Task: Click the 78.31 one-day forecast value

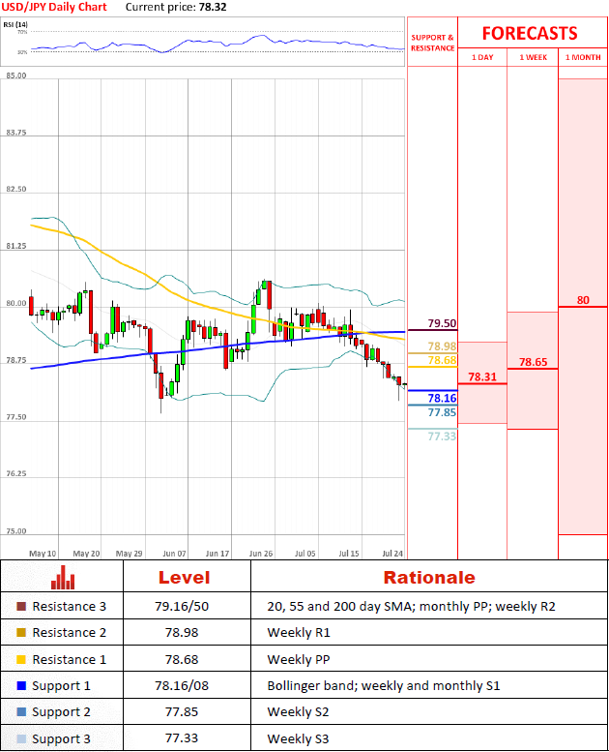Action: 481,376
